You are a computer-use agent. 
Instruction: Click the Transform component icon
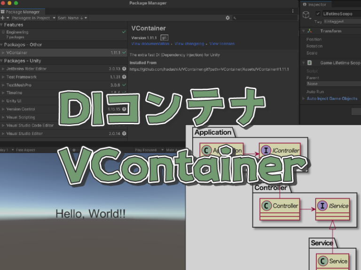[x=310, y=31]
